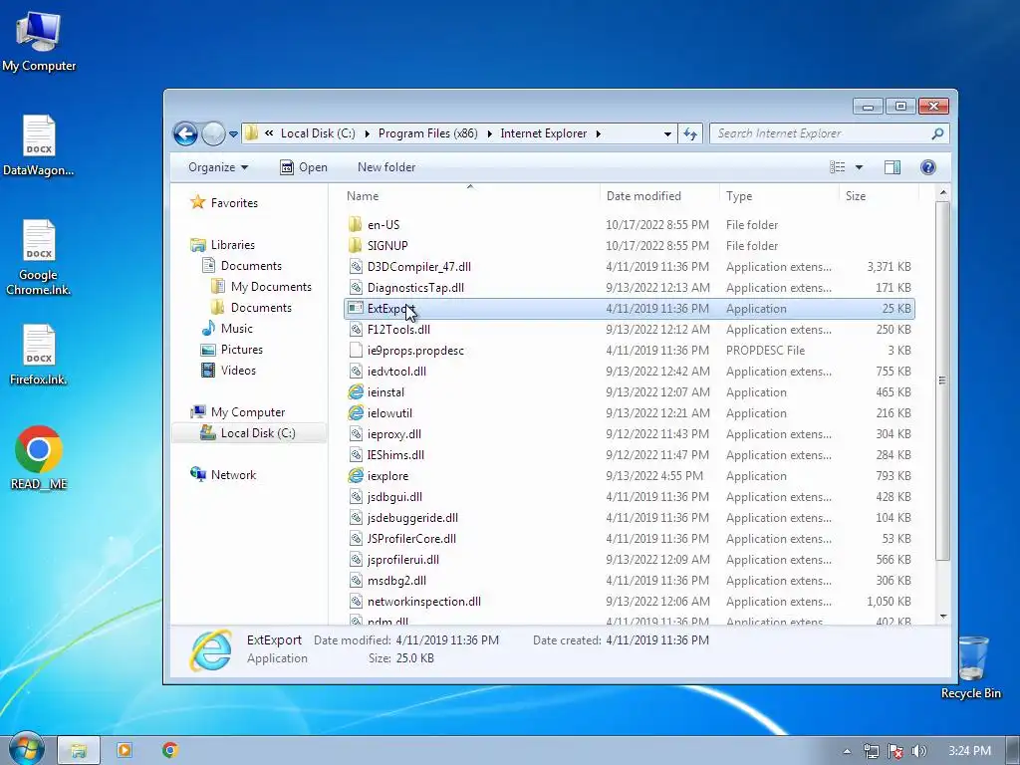
Task: Select the ExtExport application icon
Action: [x=356, y=309]
